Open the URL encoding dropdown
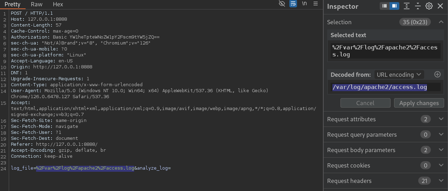Image resolution: width=448 pixels, height=191 pixels. pos(399,75)
